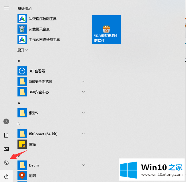Open the 地图 maps icon
The height and width of the screenshot is (182, 186).
pos(22,175)
